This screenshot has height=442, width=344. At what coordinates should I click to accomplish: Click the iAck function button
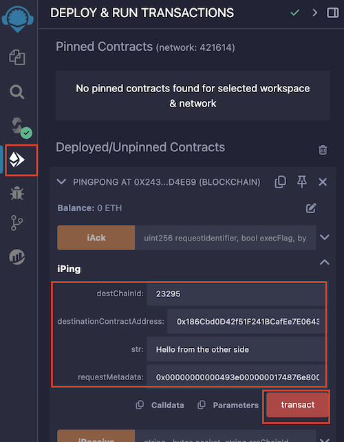(x=96, y=238)
